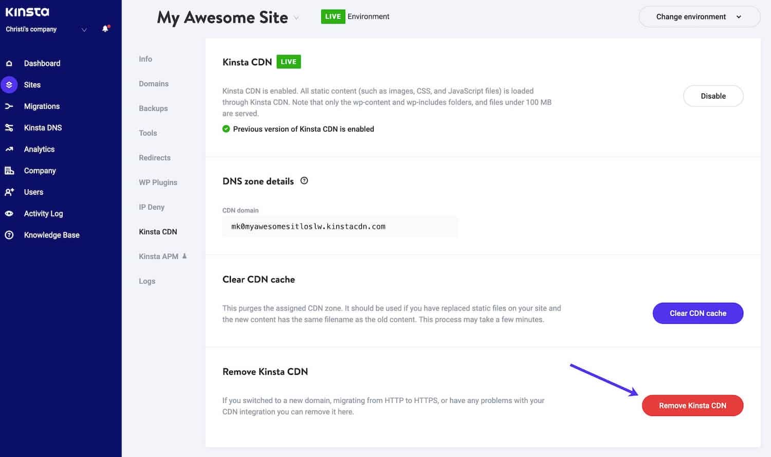
Task: Switch to the IP Deny tab
Action: [152, 207]
